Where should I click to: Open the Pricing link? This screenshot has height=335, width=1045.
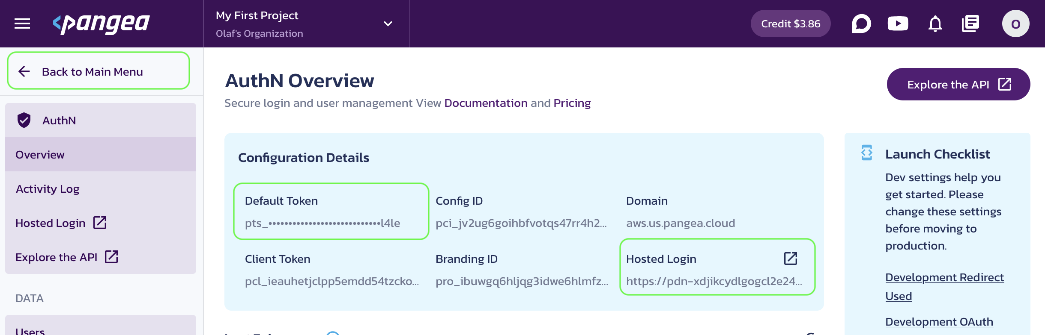572,103
